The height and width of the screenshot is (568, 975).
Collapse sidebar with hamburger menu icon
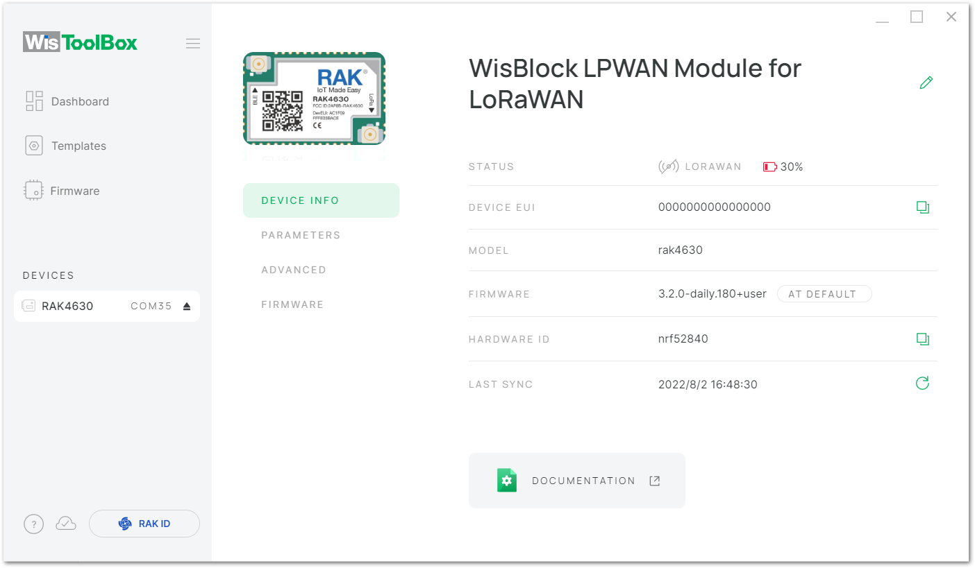click(193, 43)
